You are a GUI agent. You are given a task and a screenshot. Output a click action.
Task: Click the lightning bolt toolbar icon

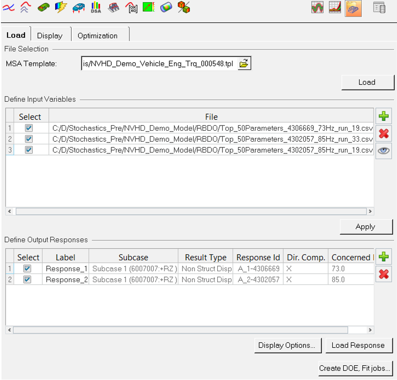[x=61, y=7]
